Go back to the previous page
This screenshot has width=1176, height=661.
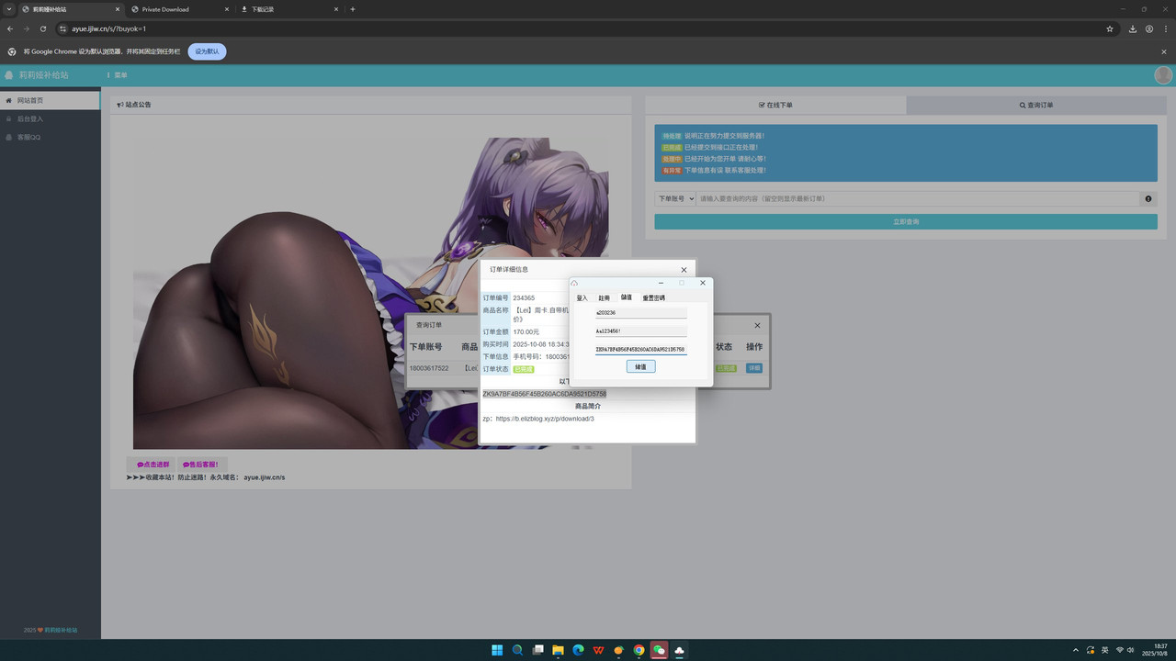[10, 28]
